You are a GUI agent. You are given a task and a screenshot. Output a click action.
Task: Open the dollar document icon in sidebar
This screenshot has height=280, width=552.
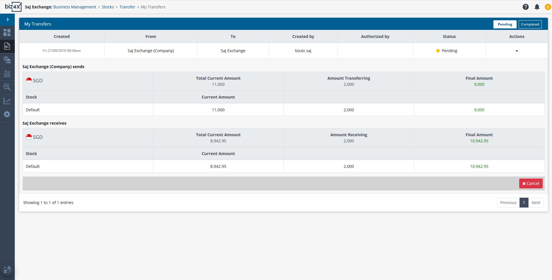7,46
